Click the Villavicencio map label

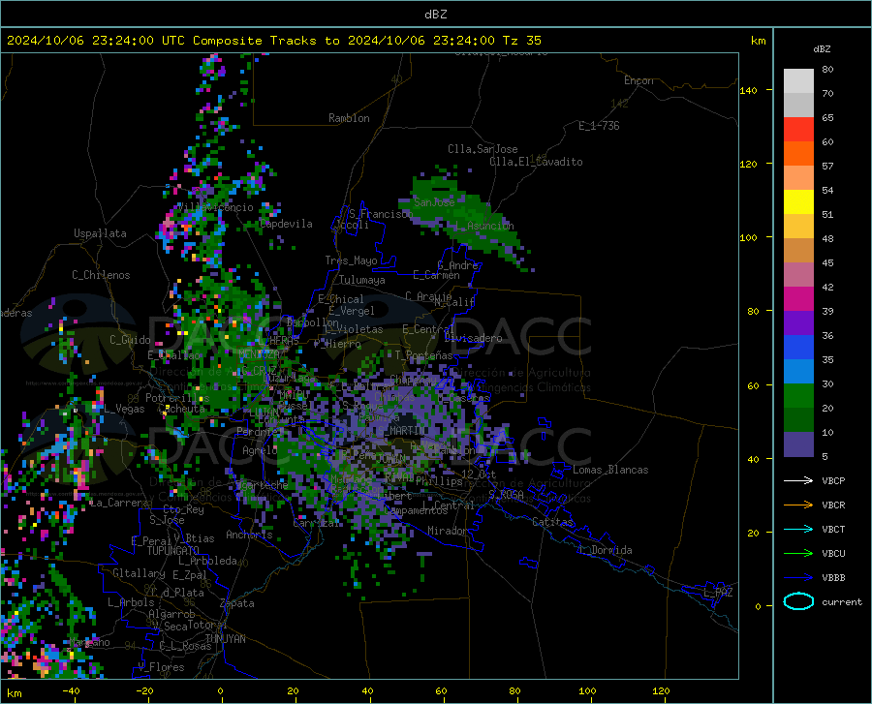pyautogui.click(x=215, y=207)
